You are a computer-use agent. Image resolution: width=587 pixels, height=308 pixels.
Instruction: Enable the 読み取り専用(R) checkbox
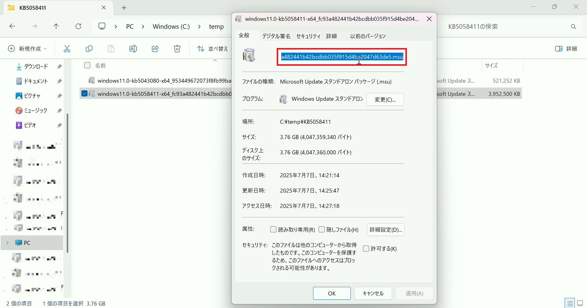coord(273,229)
